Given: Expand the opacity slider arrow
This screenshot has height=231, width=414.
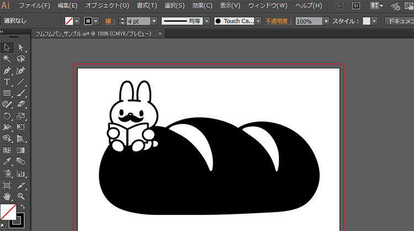Looking at the screenshot, I should pos(326,21).
